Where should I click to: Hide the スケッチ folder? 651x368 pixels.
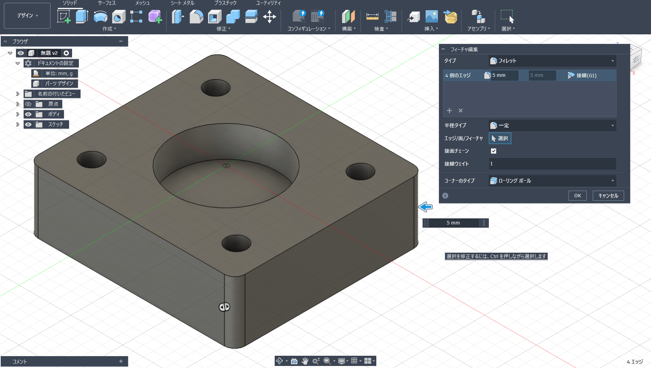coord(28,124)
